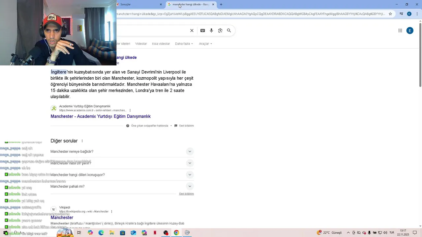This screenshot has width=422, height=237.
Task: Close the 'manchester hangi ülkede' tab
Action: 213,4
